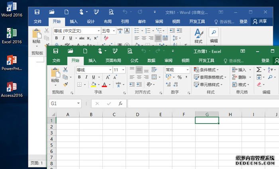Toggle subscript in Word ribbon

pos(89,38)
